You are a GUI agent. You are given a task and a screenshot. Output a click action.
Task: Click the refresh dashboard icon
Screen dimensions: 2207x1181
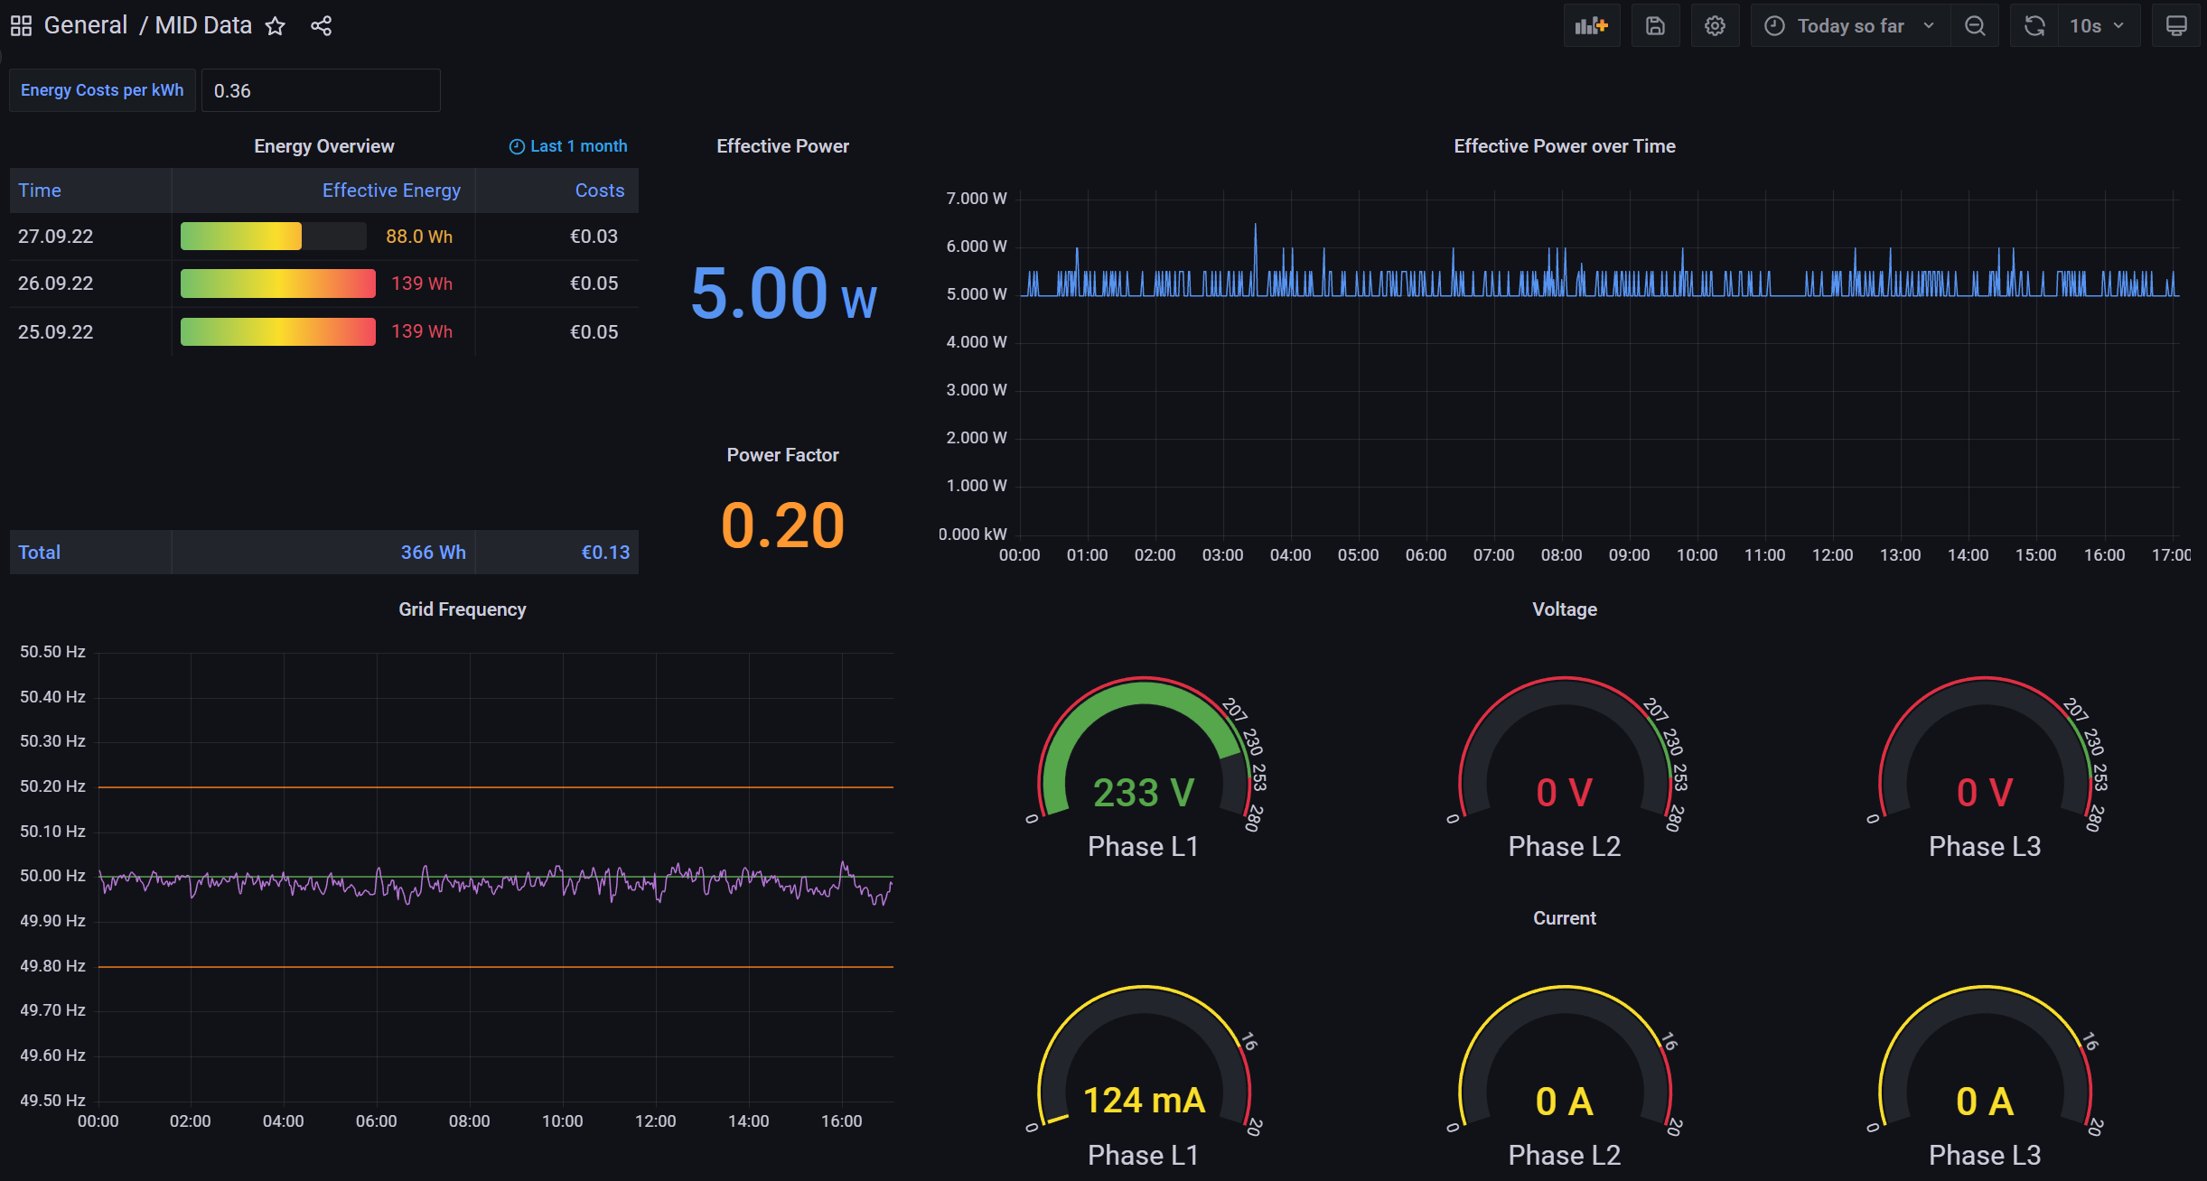point(2034,26)
